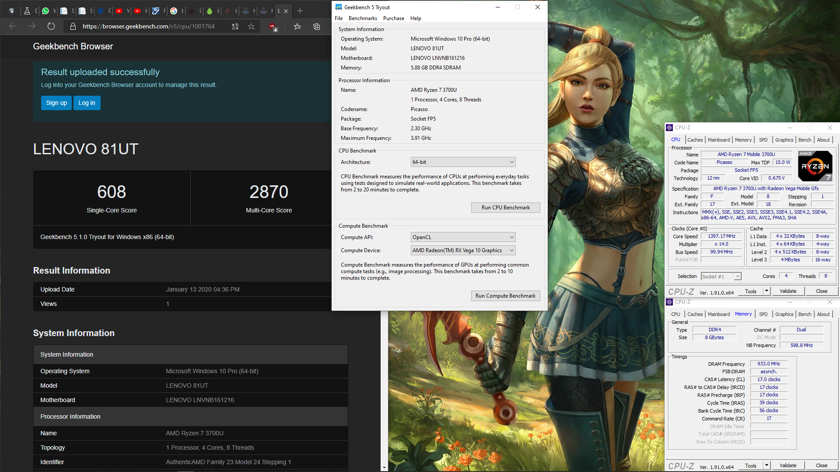
Task: Open SPD tab in upper CPU-Z window
Action: click(x=763, y=140)
